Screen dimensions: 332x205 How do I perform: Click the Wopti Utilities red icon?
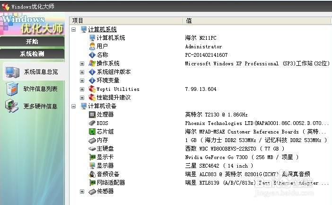coord(92,89)
